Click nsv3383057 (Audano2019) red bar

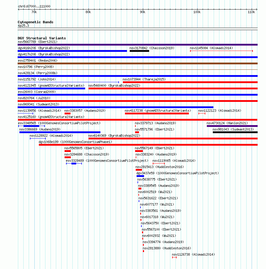68,113
